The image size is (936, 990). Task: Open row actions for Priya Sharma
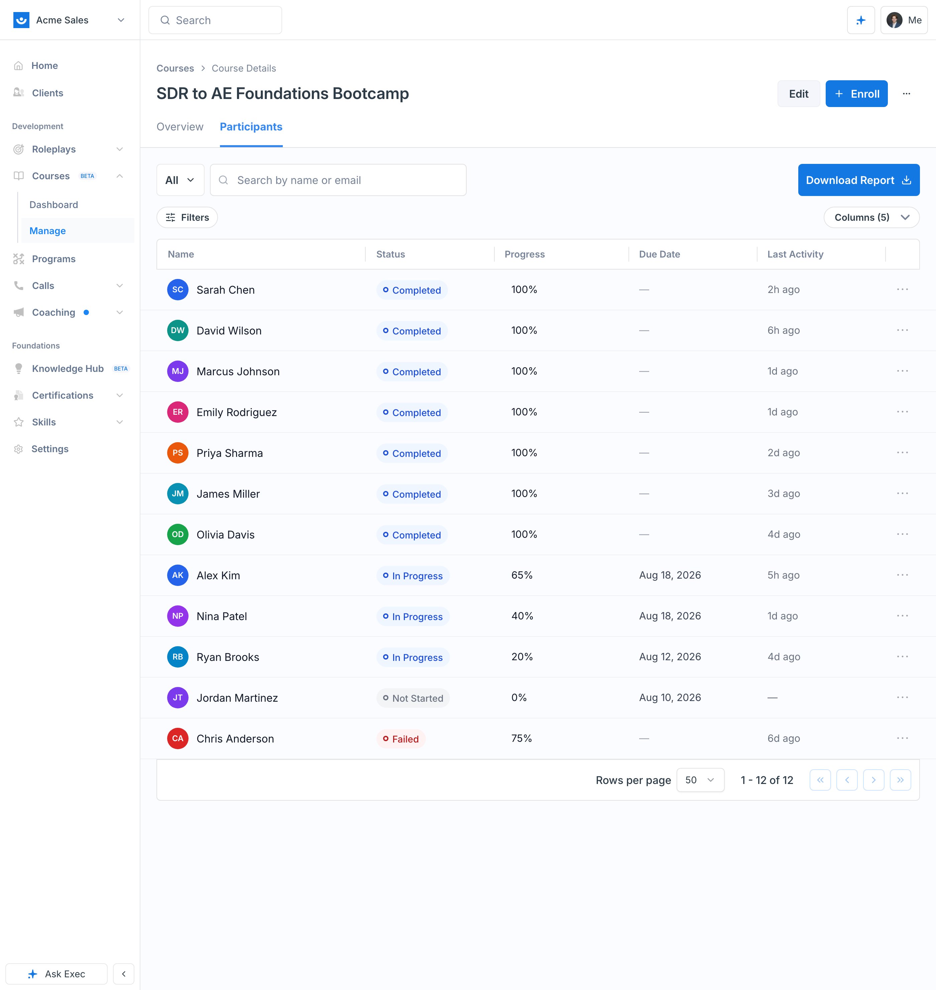coord(902,453)
